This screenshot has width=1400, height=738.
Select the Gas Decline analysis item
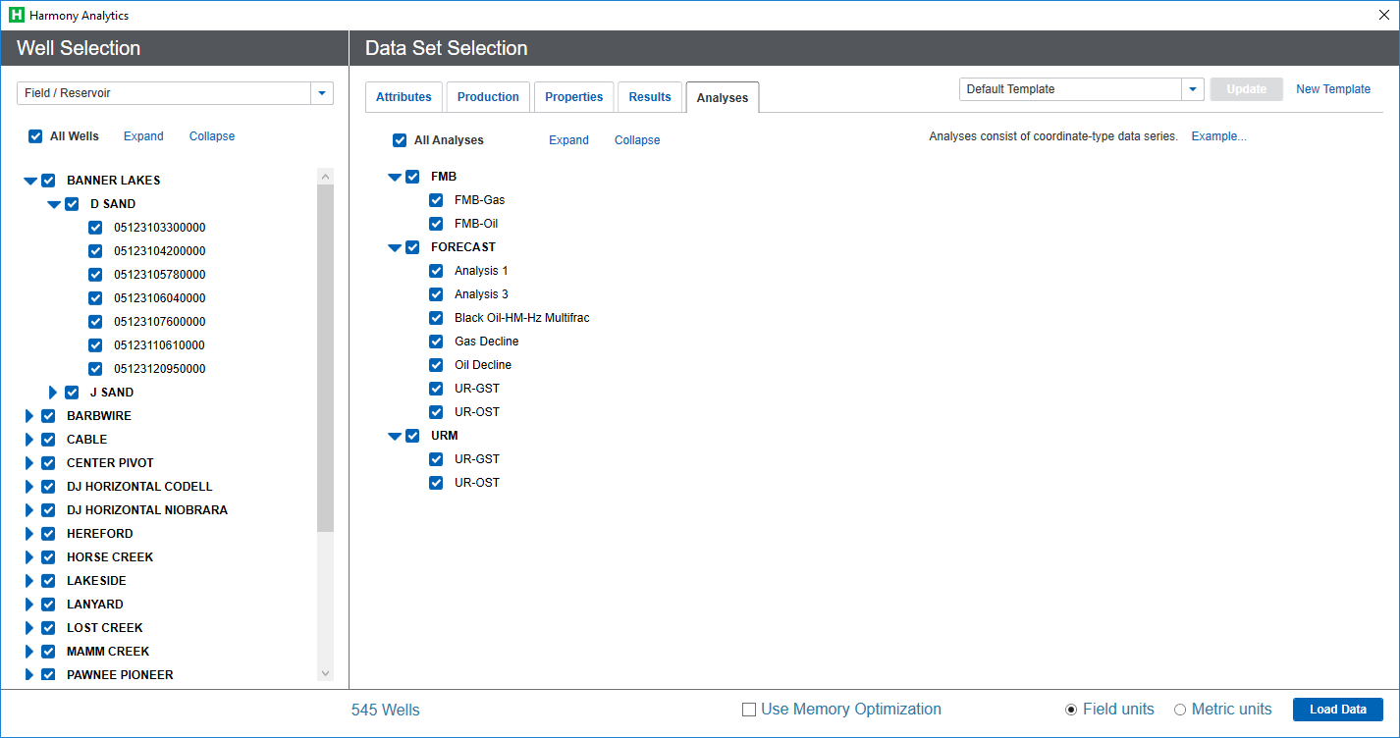[x=487, y=342]
